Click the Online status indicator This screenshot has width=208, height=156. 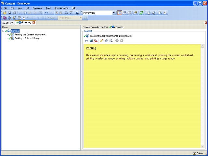[198, 153]
